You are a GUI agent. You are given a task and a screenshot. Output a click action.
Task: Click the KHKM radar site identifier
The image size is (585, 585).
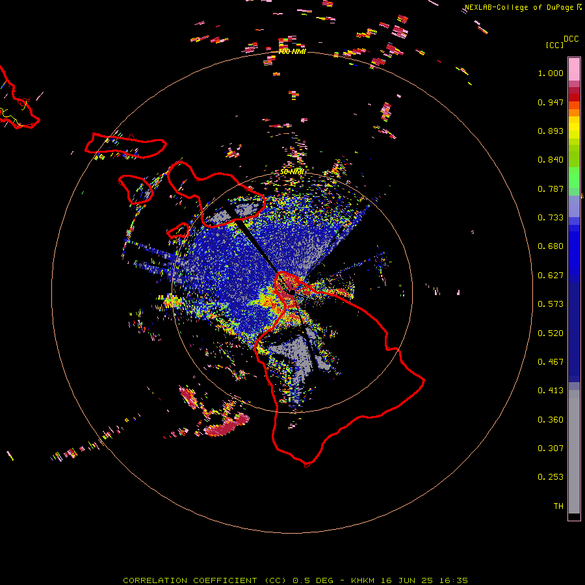click(364, 580)
